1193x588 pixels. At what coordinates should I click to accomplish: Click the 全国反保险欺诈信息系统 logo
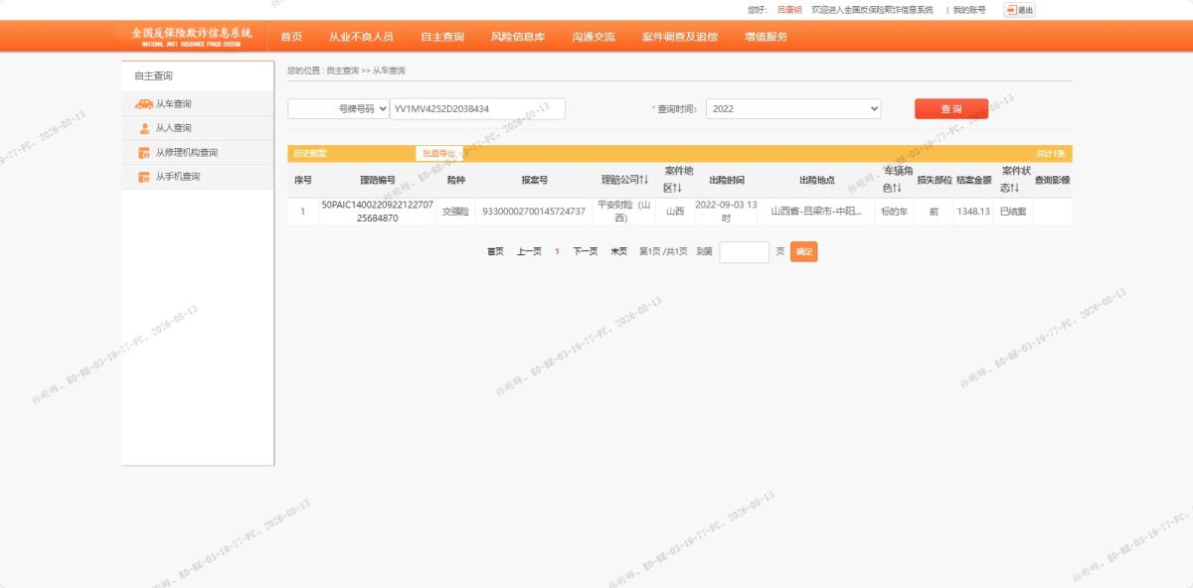click(x=192, y=36)
